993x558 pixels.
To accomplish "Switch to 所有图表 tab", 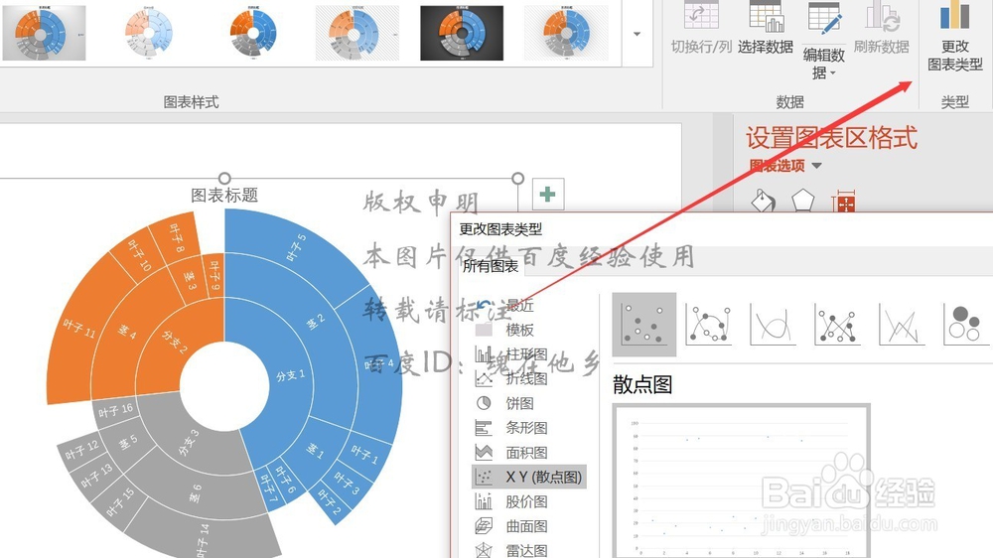I will [x=491, y=266].
